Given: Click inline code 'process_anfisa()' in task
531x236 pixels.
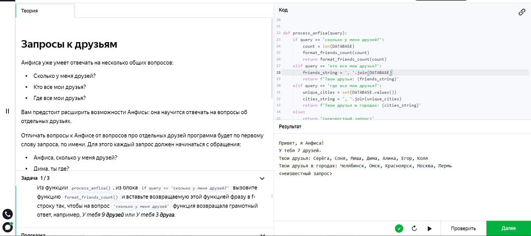Looking at the screenshot, I should point(91,188).
